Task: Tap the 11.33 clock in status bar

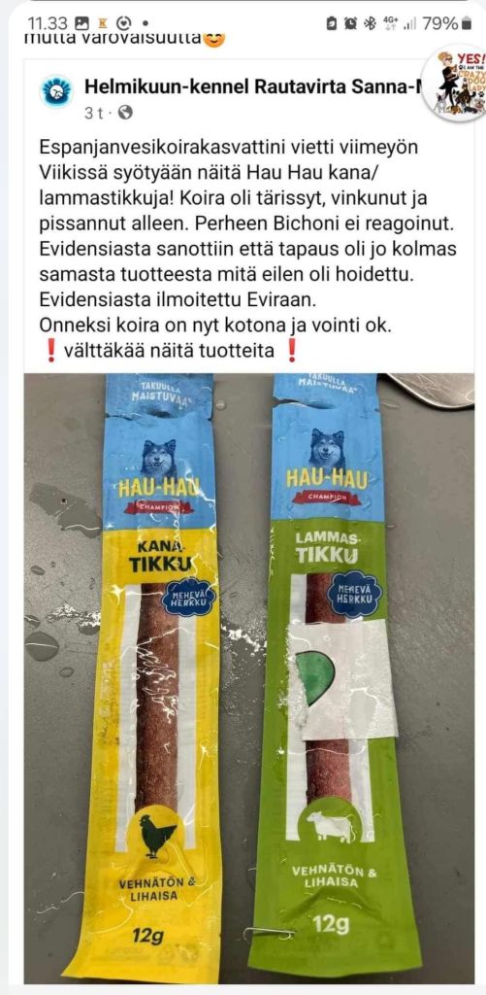Action: [x=48, y=24]
